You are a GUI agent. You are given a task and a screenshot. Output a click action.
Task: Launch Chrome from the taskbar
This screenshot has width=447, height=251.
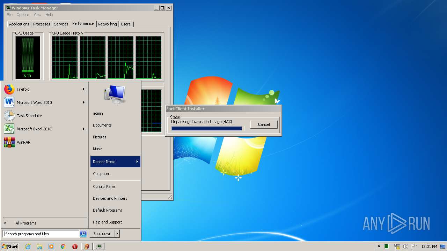click(63, 246)
